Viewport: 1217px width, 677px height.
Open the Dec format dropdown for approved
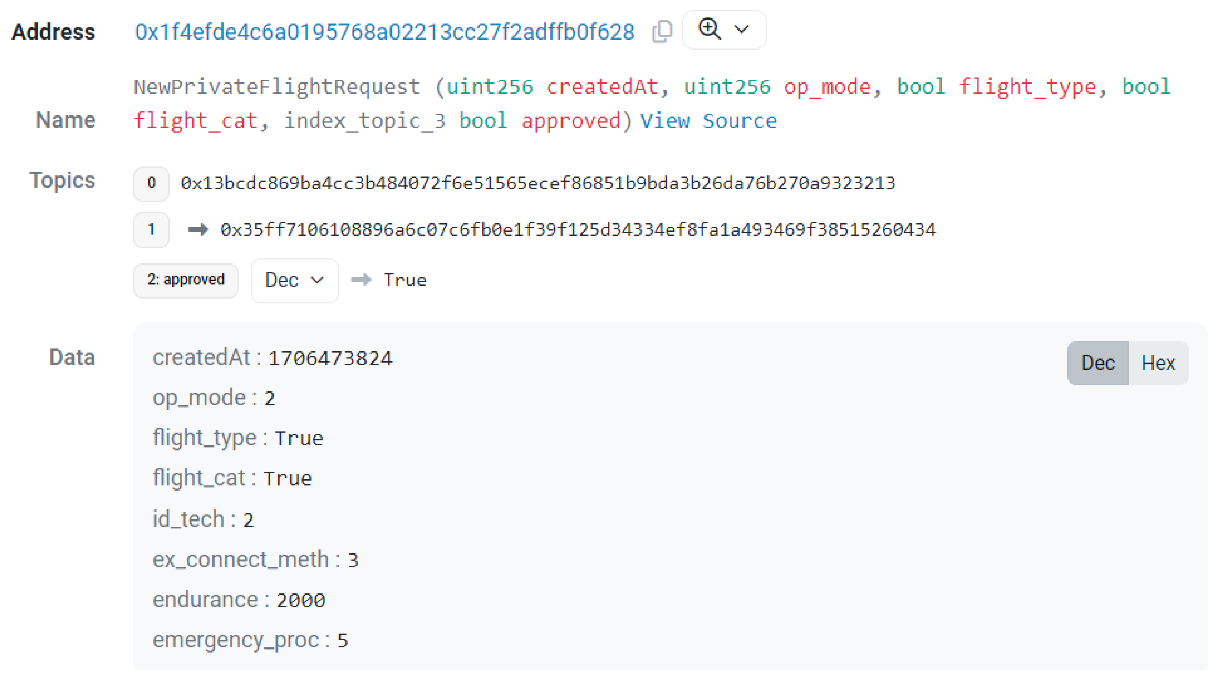(294, 279)
